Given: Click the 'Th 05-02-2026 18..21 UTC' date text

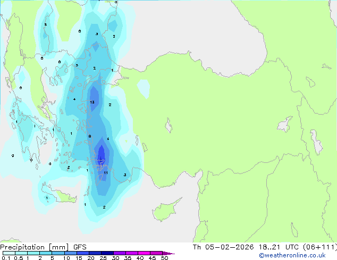Looking at the screenshot, I should pos(246,247).
